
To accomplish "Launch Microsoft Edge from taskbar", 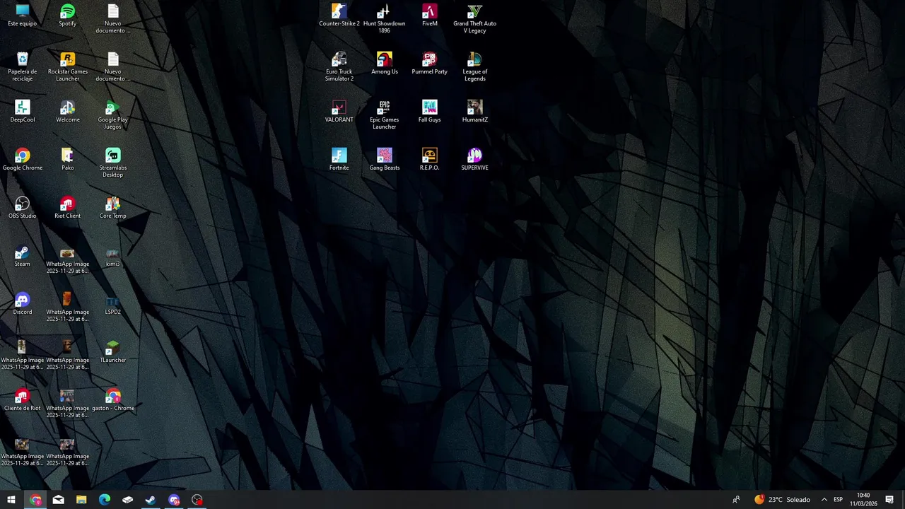I will point(105,500).
